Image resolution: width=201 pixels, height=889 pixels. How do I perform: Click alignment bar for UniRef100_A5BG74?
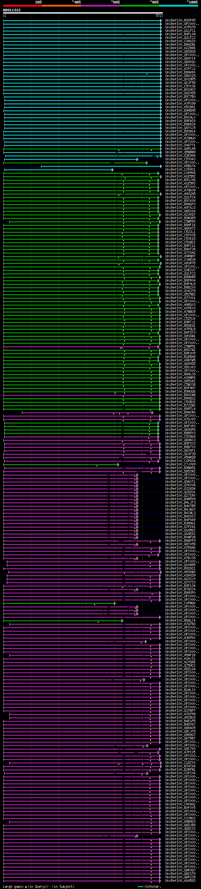click(101, 166)
